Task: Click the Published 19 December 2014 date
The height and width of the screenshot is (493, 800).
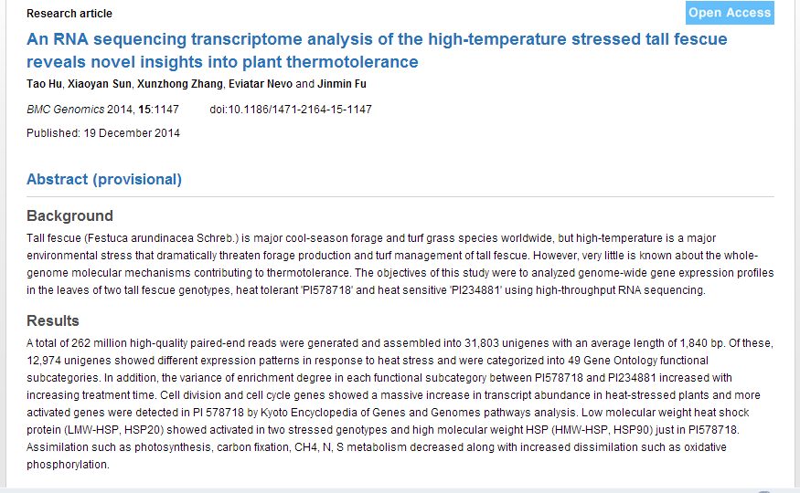Action: click(103, 133)
